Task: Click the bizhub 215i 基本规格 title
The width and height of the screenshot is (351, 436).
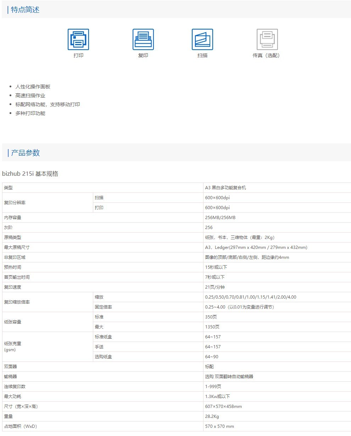Action: coord(30,174)
